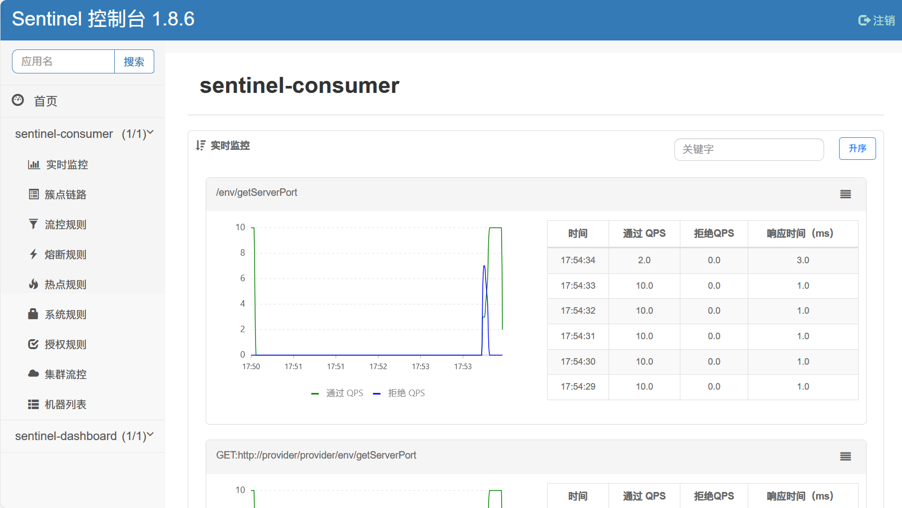Click the lock icon for 系统规则

(x=33, y=314)
